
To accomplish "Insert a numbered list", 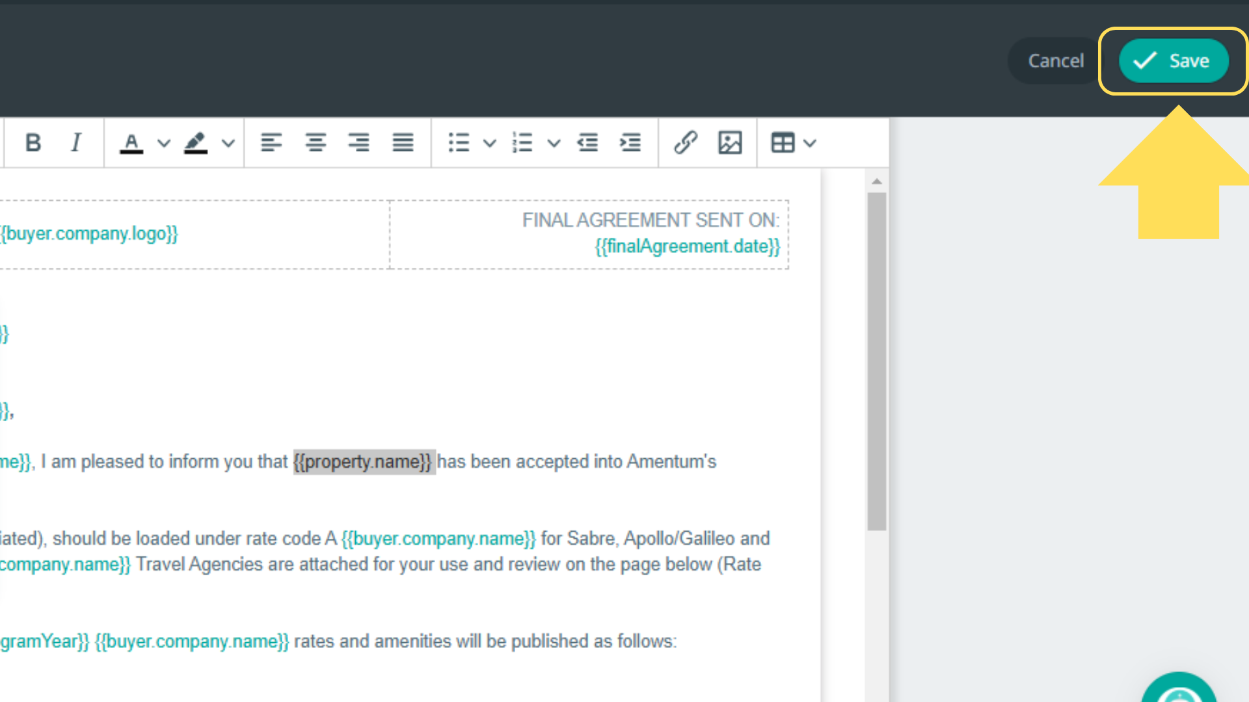I will click(522, 142).
